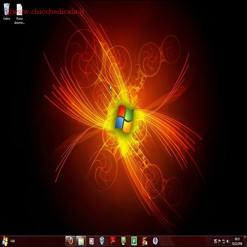Open uTorrent from the taskbar

pos(134,241)
